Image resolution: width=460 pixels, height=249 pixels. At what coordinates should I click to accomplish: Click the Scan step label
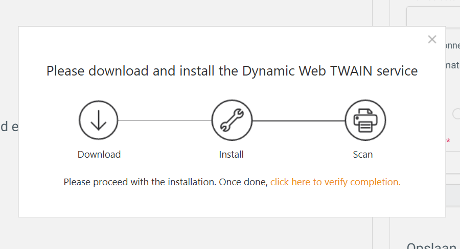362,155
